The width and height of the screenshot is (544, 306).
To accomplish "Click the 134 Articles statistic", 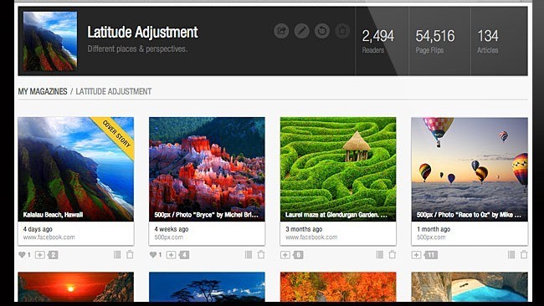I will click(x=488, y=41).
